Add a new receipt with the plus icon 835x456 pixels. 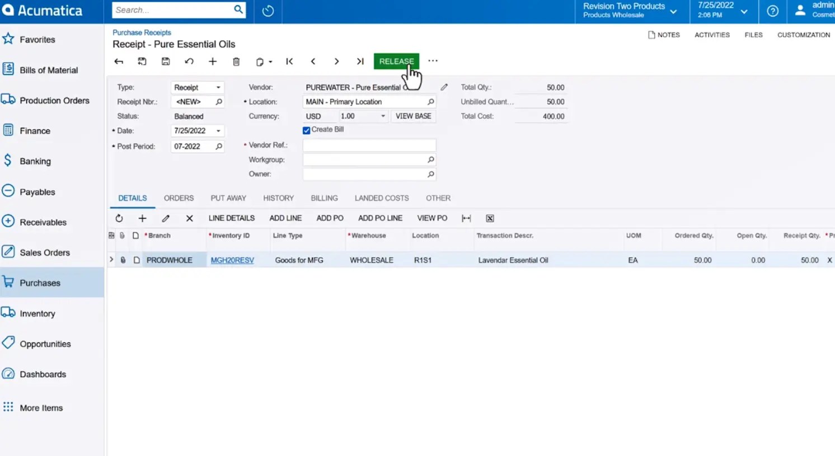(213, 62)
